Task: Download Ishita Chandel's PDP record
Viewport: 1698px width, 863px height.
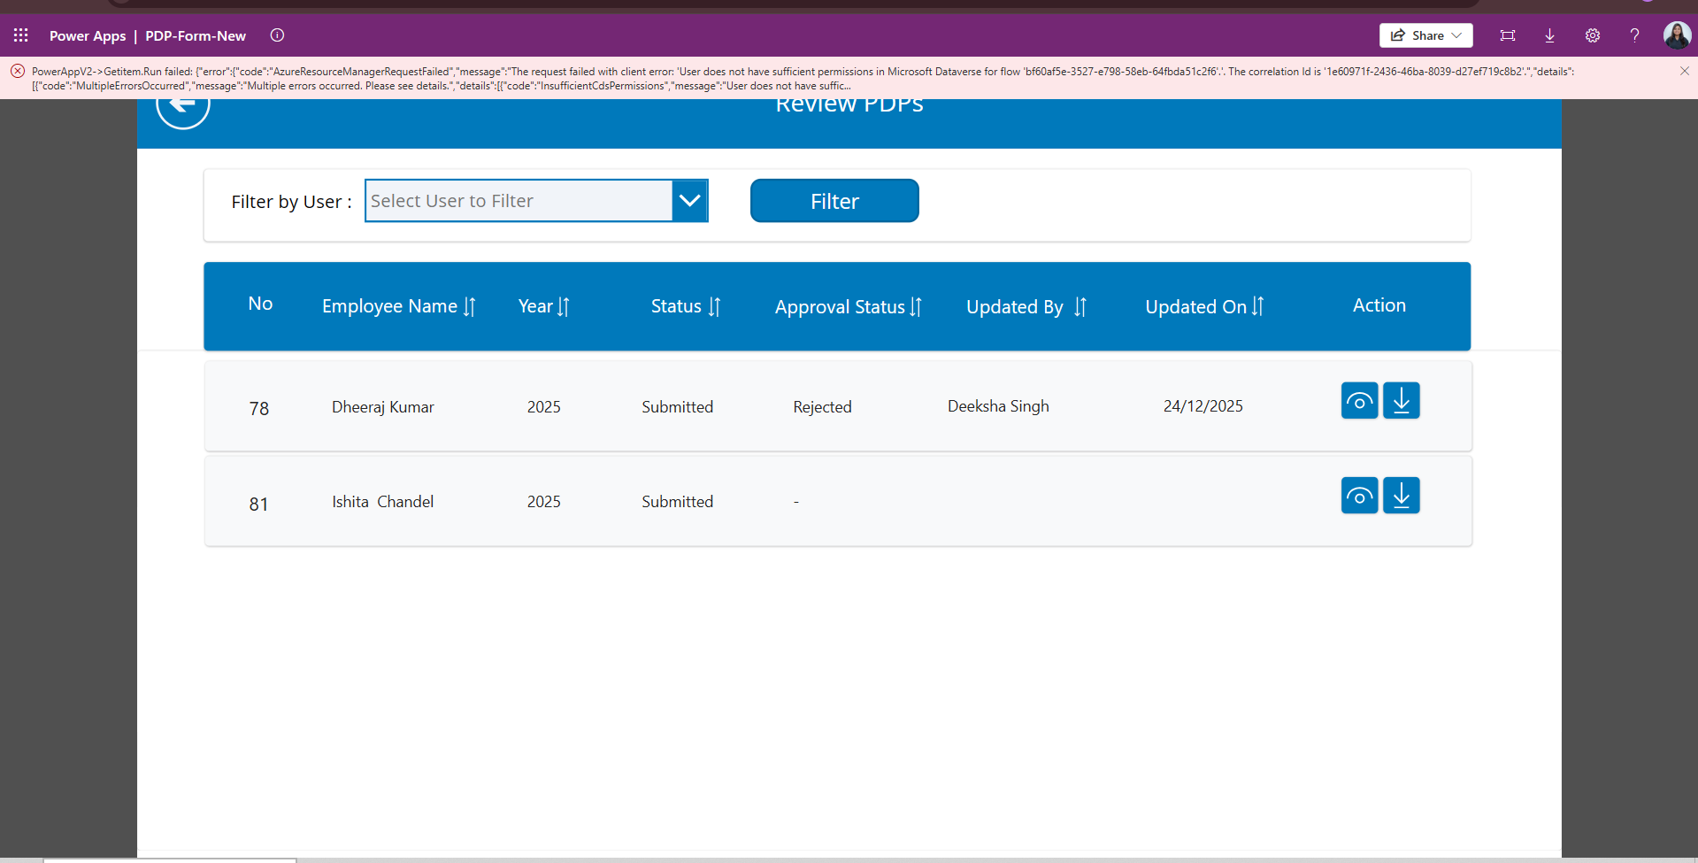Action: [1401, 496]
